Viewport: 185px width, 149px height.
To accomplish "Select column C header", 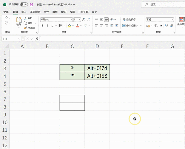I will point(72,46).
